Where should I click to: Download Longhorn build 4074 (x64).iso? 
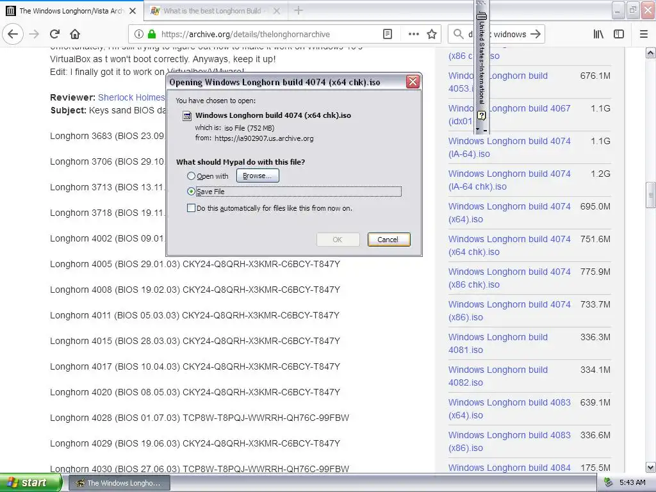click(509, 213)
